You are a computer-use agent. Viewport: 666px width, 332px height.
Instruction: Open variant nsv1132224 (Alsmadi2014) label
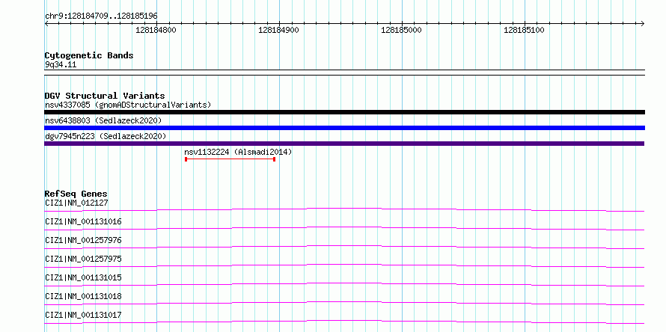(238, 152)
